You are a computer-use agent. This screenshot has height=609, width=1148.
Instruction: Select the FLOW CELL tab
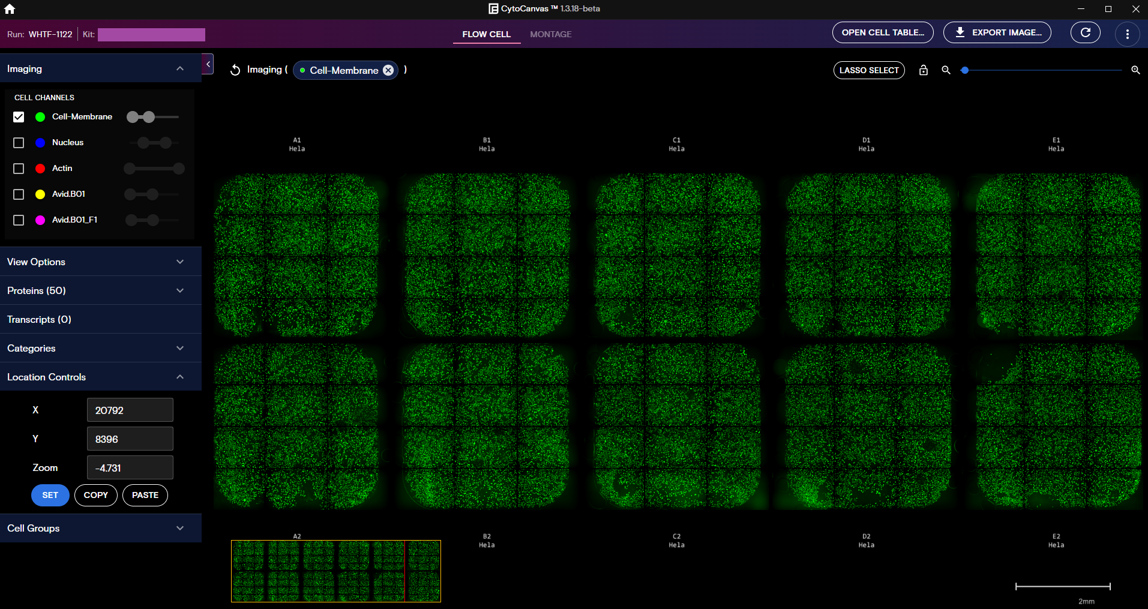click(486, 34)
